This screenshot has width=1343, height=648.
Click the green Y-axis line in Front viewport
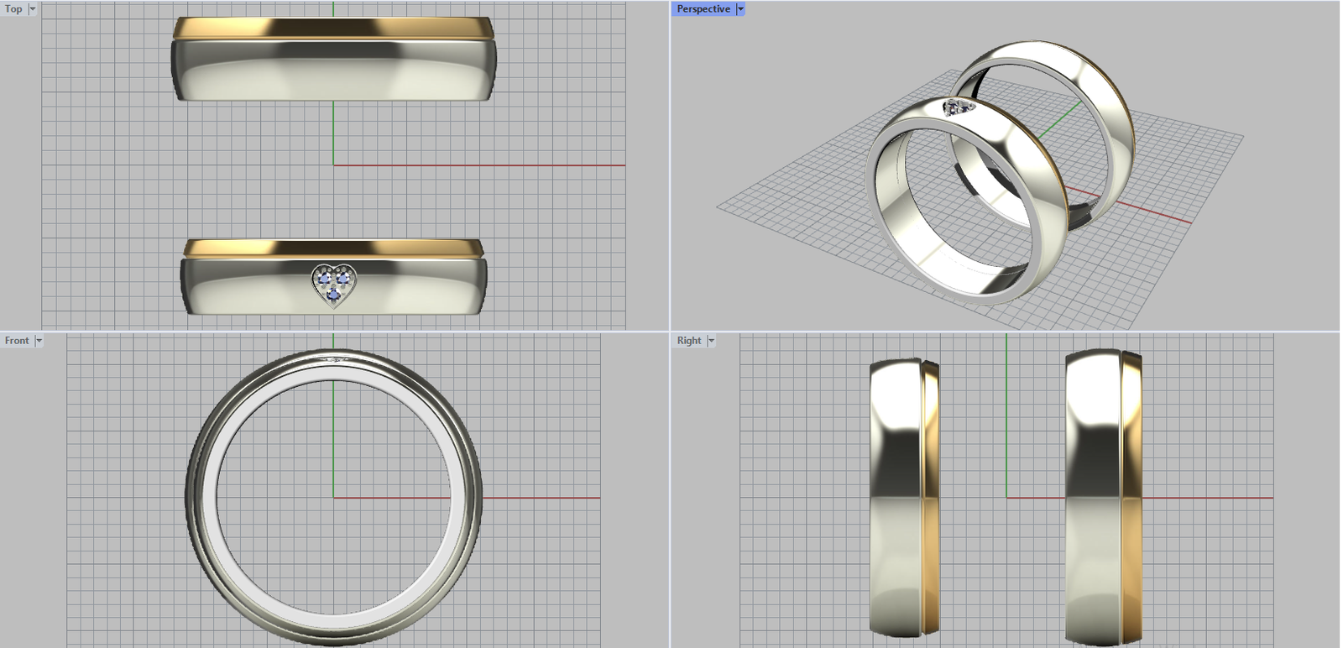point(334,436)
